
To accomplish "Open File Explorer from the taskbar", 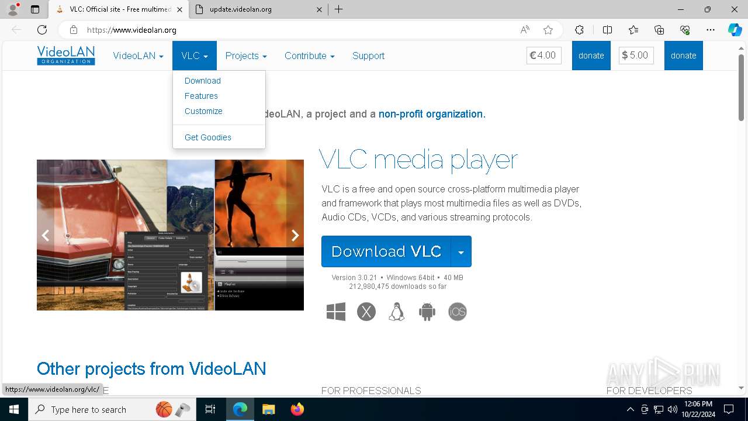I will pos(268,409).
